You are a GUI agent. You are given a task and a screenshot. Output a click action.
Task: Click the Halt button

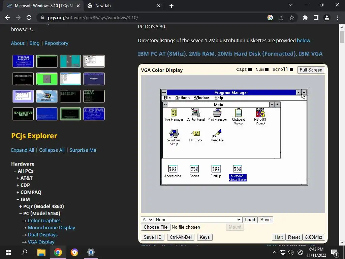click(279, 237)
